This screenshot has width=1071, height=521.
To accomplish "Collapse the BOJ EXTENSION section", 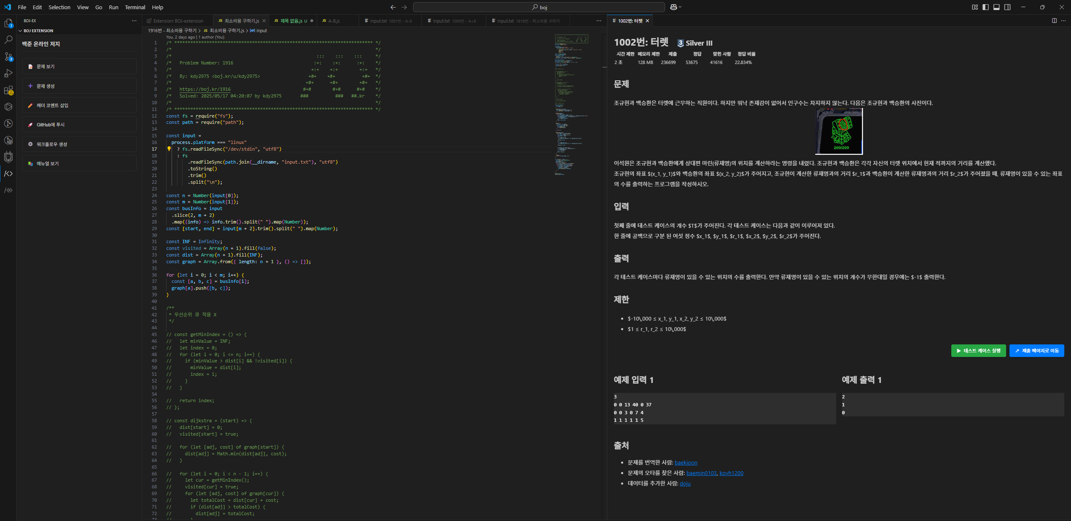I will point(20,31).
